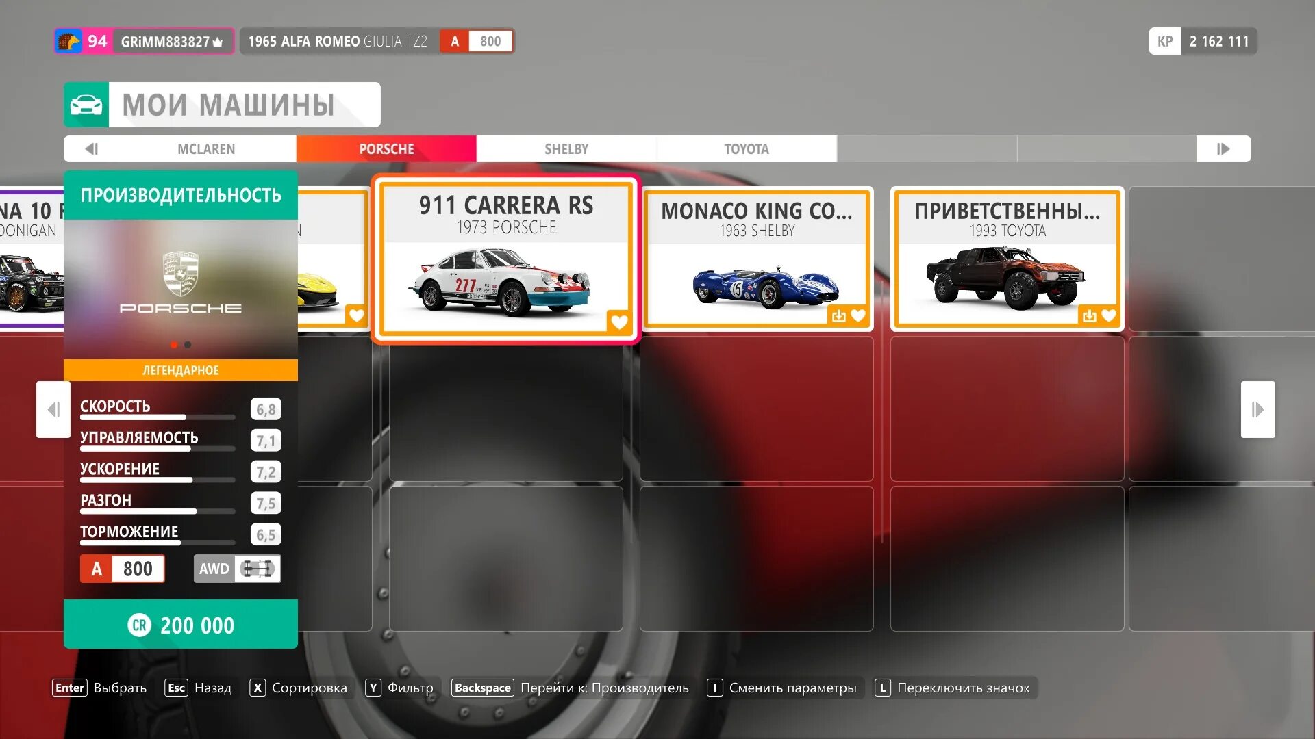Click download icon on Monaco King Cobra card
This screenshot has width=1315, height=739.
click(838, 315)
